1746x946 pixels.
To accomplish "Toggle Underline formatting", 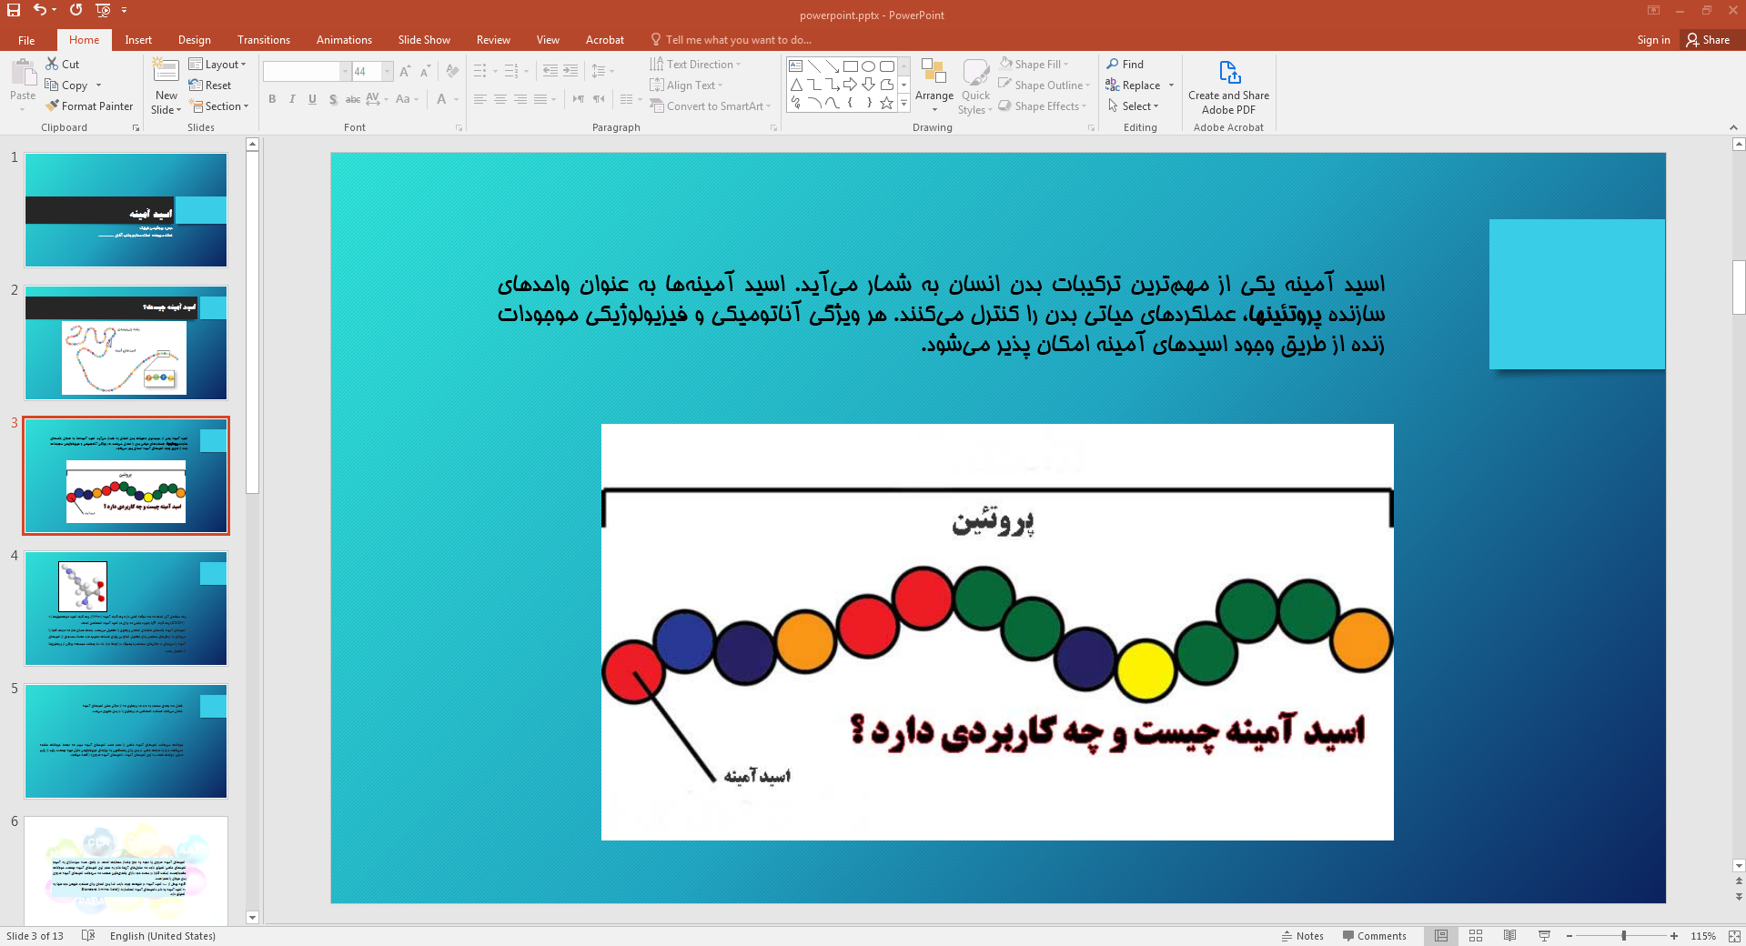I will click(312, 99).
